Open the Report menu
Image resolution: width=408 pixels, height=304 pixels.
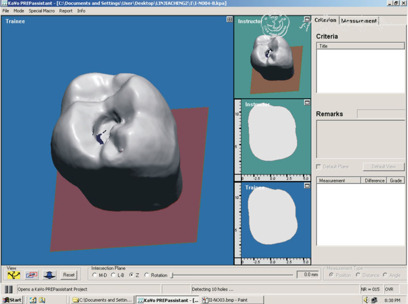tap(66, 11)
